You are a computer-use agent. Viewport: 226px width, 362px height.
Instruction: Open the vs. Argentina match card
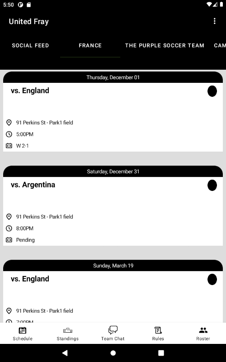pos(113,206)
